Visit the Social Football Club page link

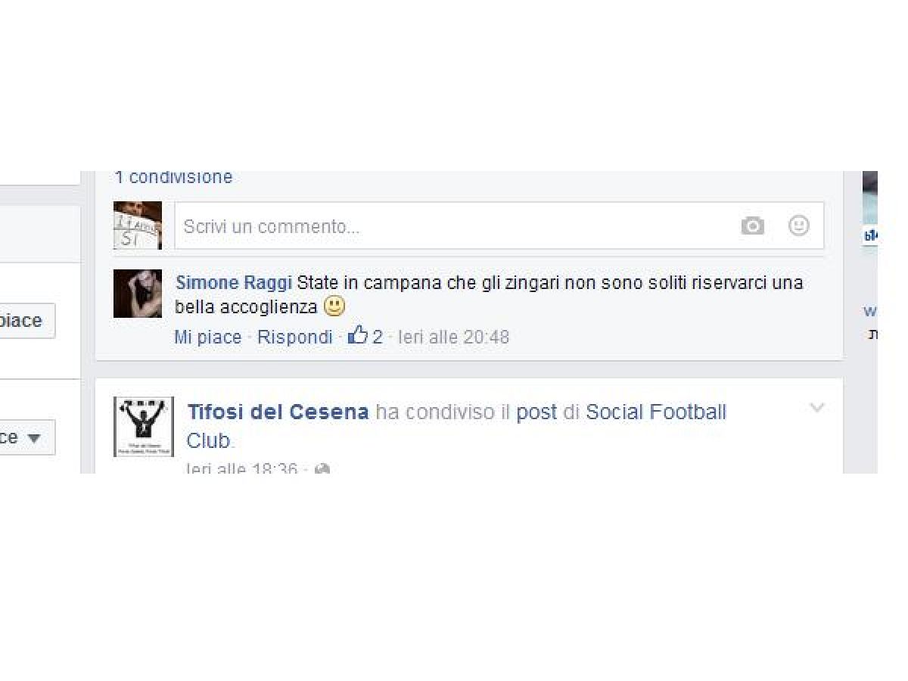(456, 426)
